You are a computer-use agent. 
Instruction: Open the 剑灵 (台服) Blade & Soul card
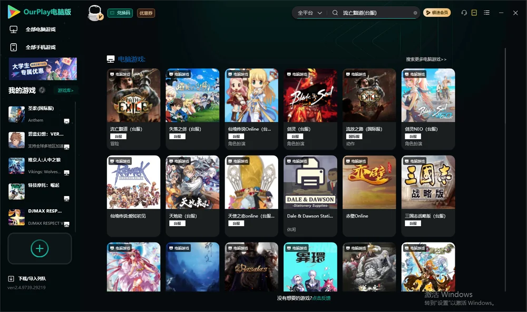310,109
